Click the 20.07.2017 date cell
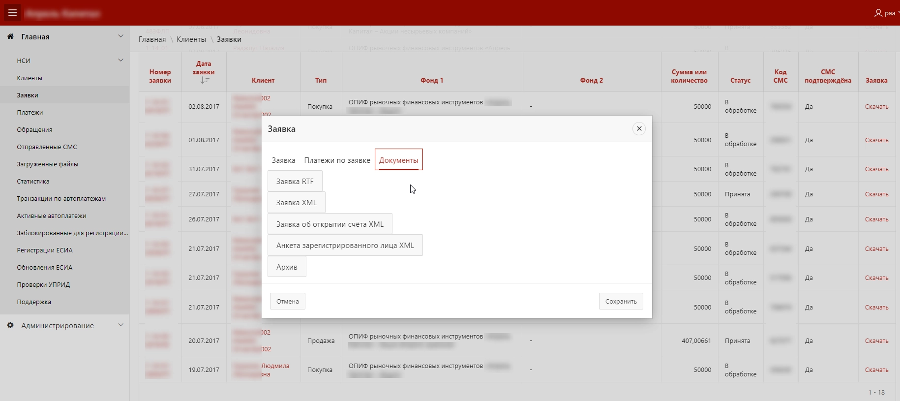900x401 pixels. coord(204,340)
